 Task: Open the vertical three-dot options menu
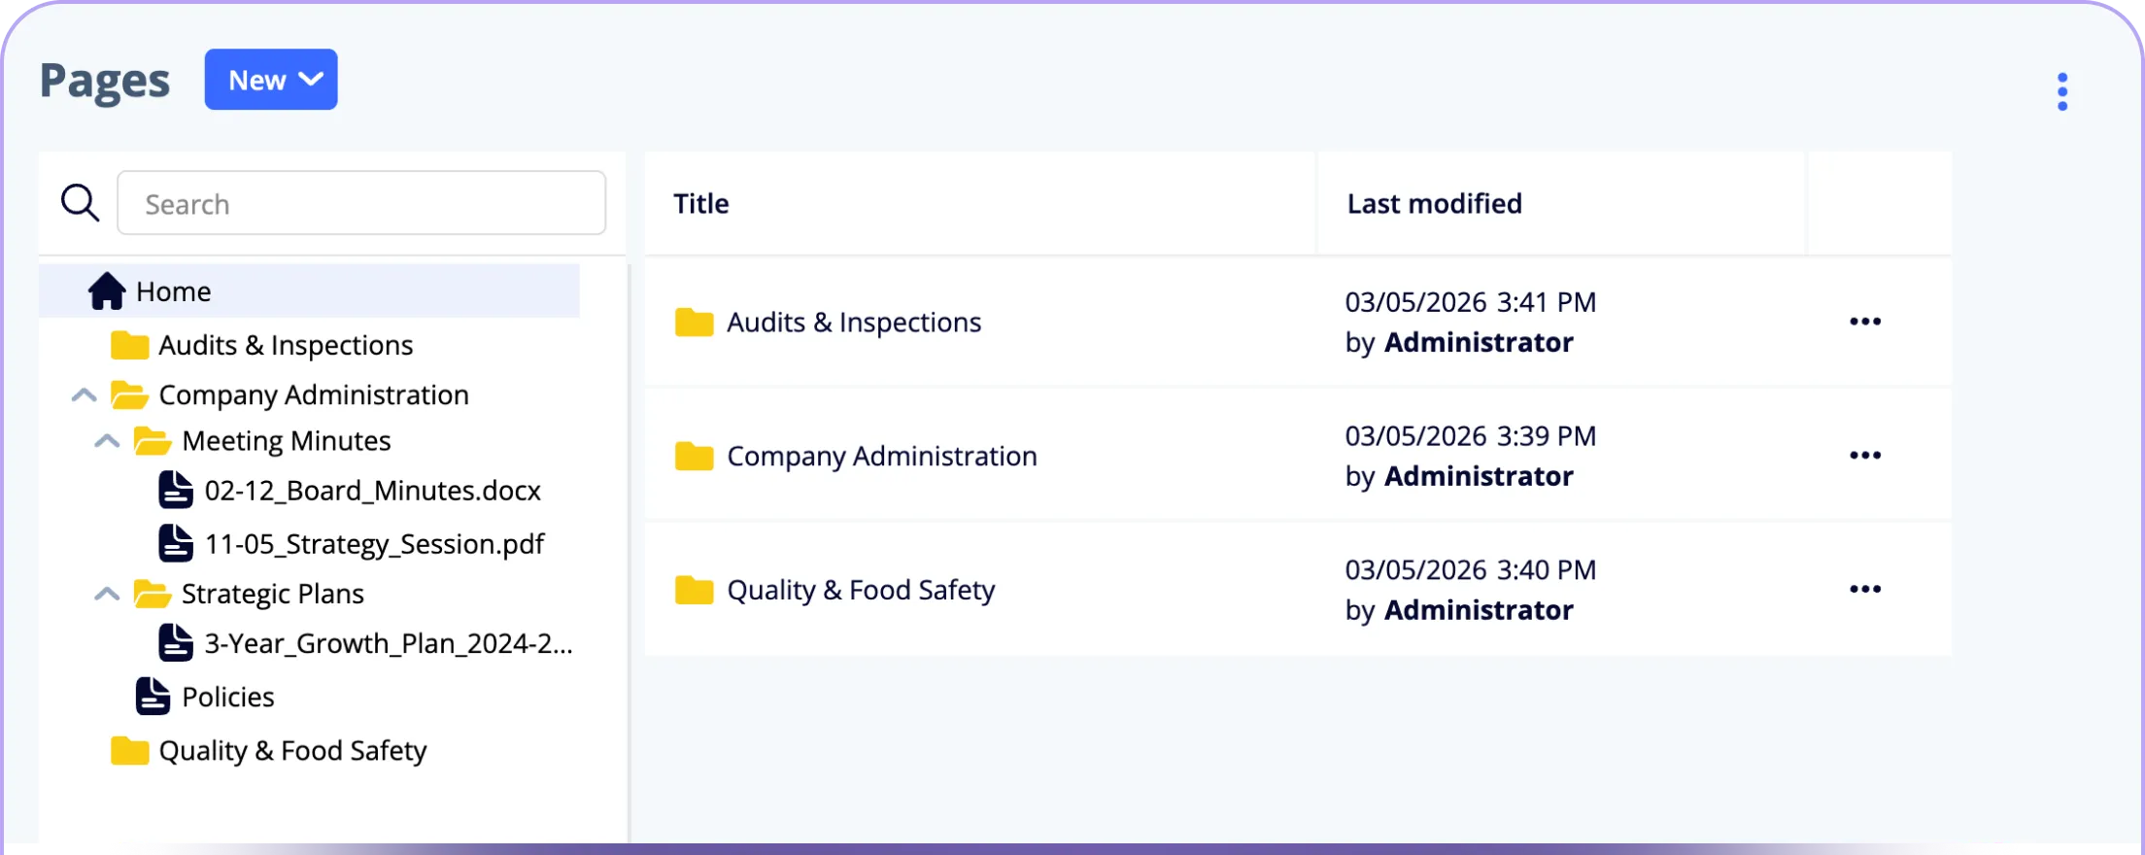2061,92
